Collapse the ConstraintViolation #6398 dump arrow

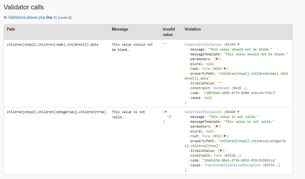pyautogui.click(x=238, y=44)
